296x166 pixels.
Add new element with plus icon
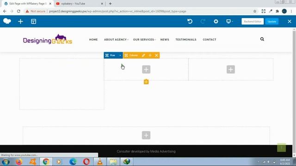click(x=20, y=22)
